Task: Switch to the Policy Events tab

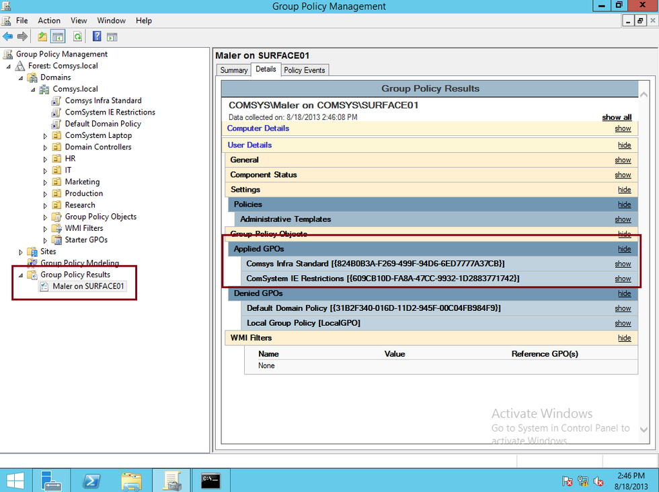Action: pyautogui.click(x=304, y=70)
